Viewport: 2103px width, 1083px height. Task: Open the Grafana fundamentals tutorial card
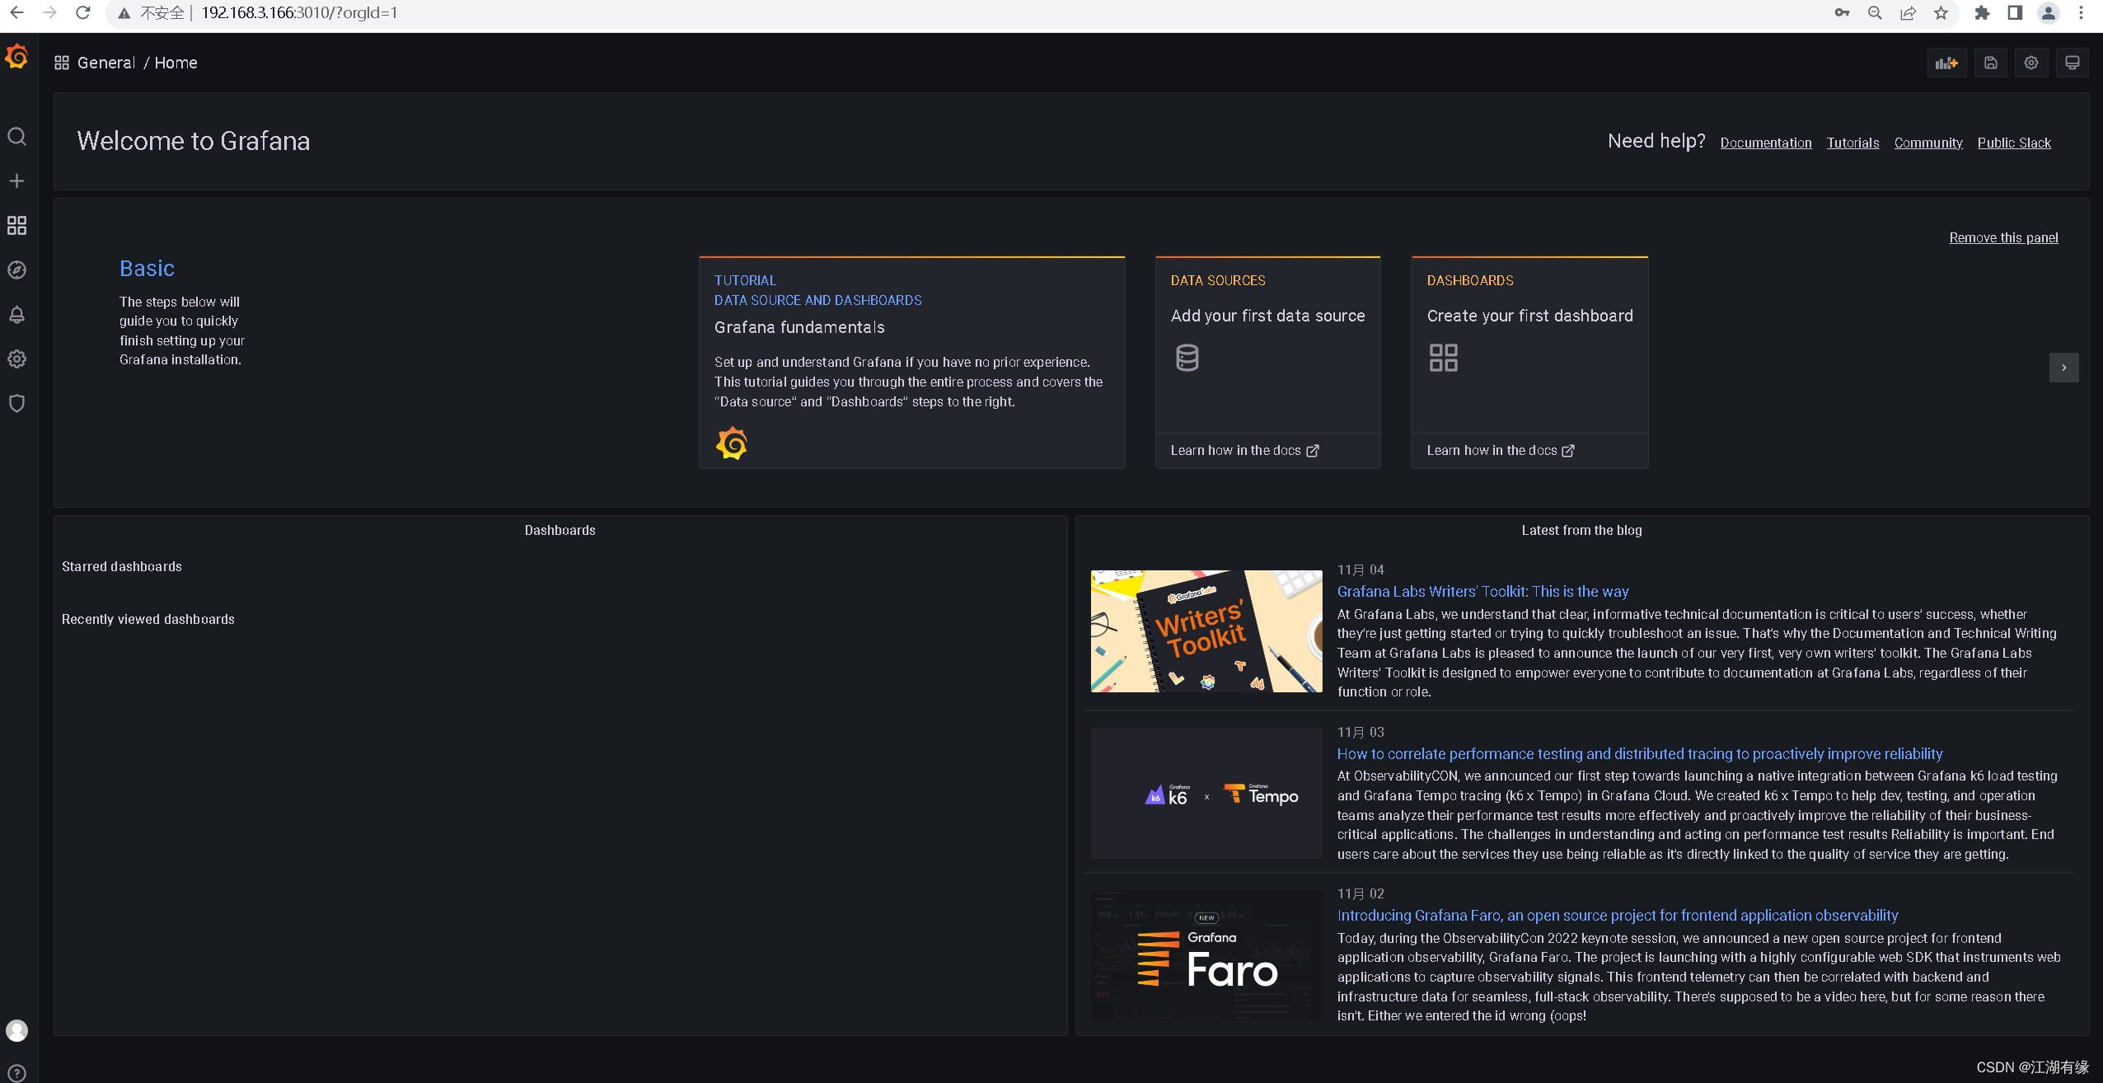[x=911, y=363]
